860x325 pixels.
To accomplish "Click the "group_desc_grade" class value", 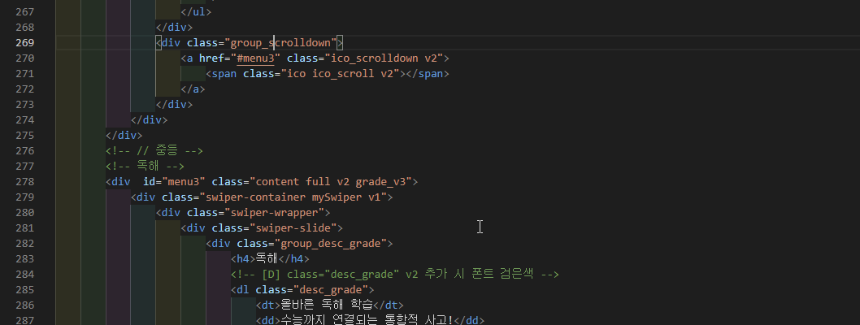I will pos(331,243).
